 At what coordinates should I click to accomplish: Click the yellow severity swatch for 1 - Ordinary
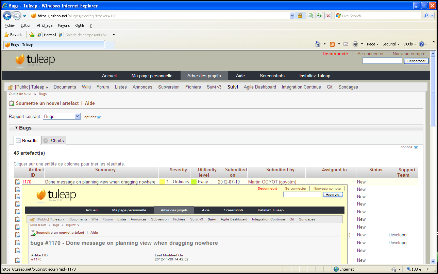[162, 182]
